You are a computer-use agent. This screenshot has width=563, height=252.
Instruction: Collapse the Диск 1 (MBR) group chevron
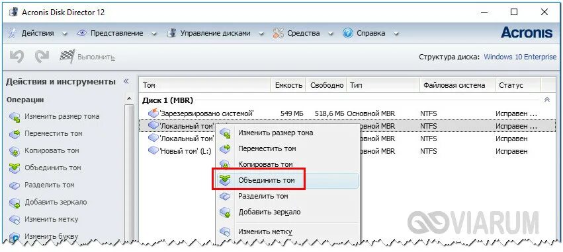(547, 100)
